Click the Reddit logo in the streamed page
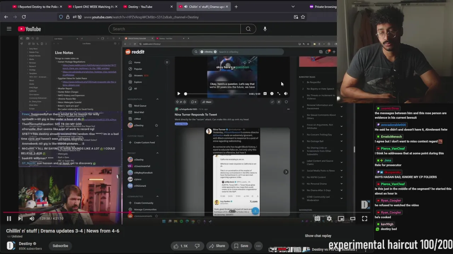The image size is (453, 254). 135,52
